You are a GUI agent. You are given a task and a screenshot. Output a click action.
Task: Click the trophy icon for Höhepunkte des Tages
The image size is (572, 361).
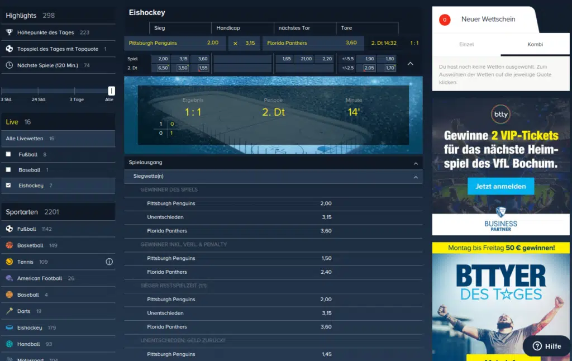(9, 32)
